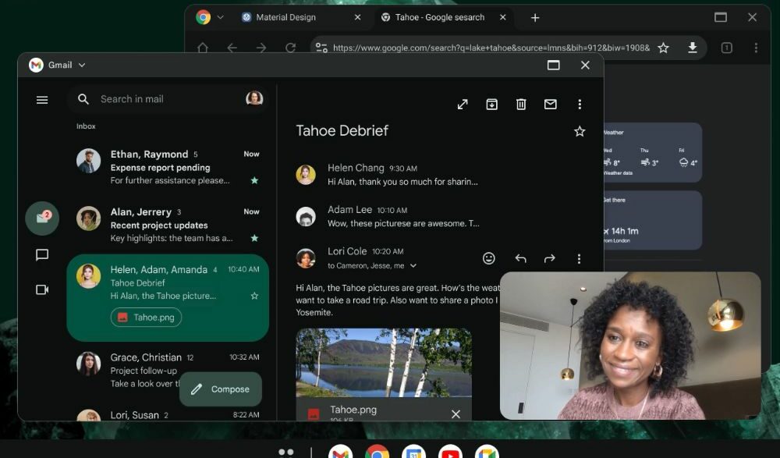
Task: Close the Material Design tab
Action: (x=357, y=17)
